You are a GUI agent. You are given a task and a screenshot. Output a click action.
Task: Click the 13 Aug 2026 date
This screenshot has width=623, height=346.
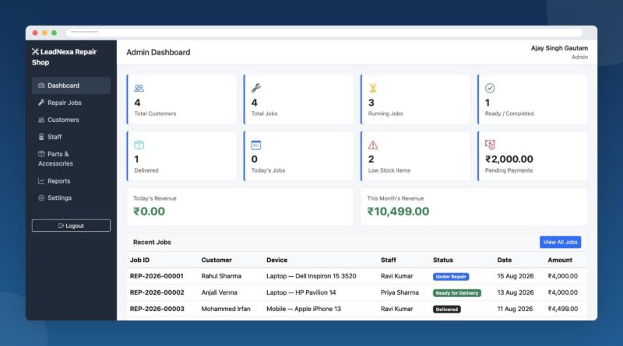click(516, 292)
